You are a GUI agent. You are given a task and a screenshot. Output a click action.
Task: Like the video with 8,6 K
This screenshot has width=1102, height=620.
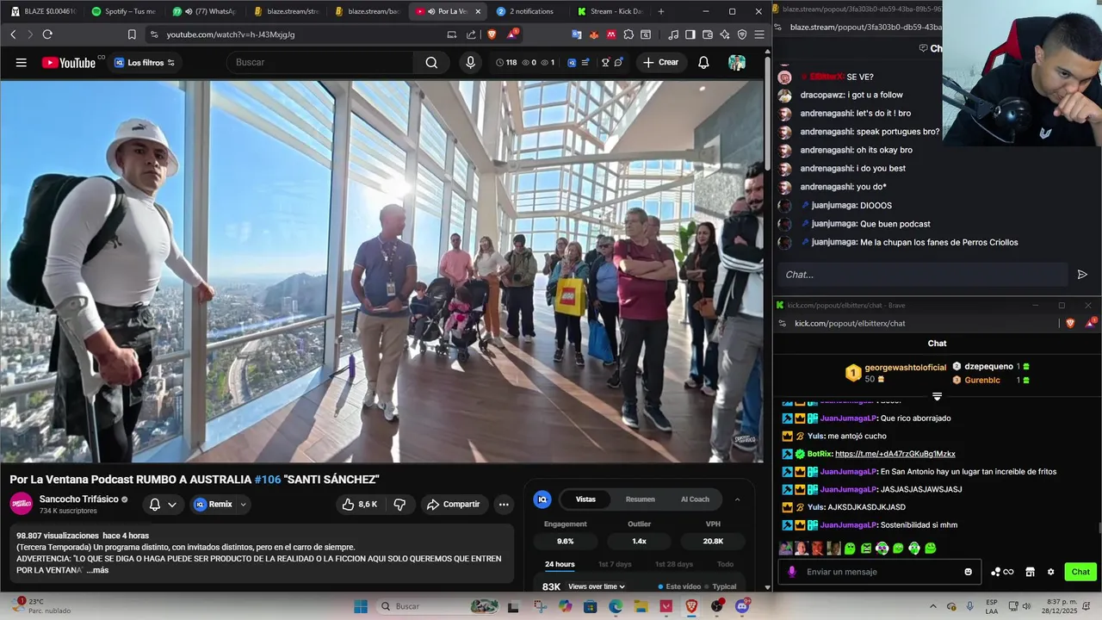360,505
